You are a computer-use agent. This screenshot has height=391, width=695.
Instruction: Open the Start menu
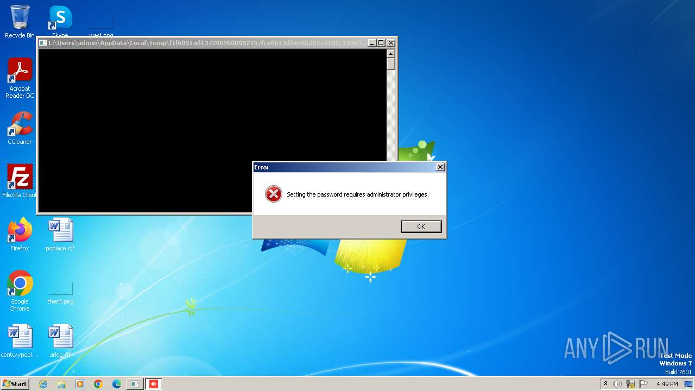point(15,384)
